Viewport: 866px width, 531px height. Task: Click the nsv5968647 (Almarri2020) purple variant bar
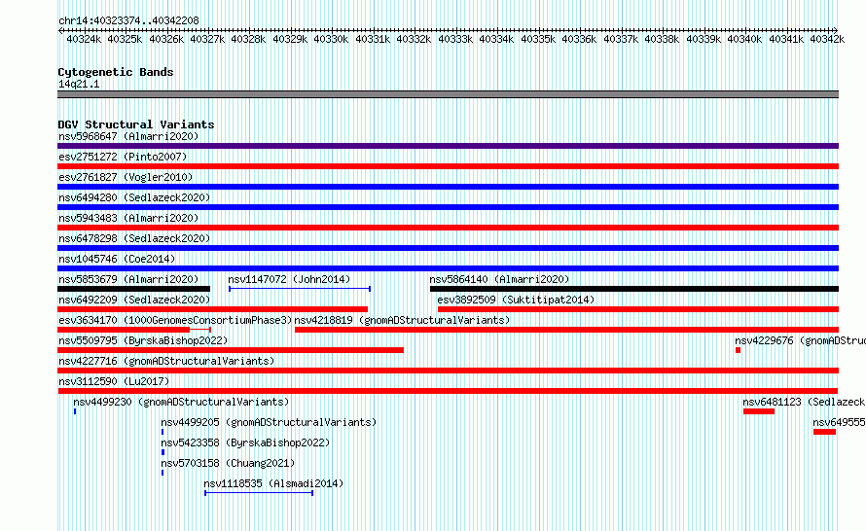(448, 146)
